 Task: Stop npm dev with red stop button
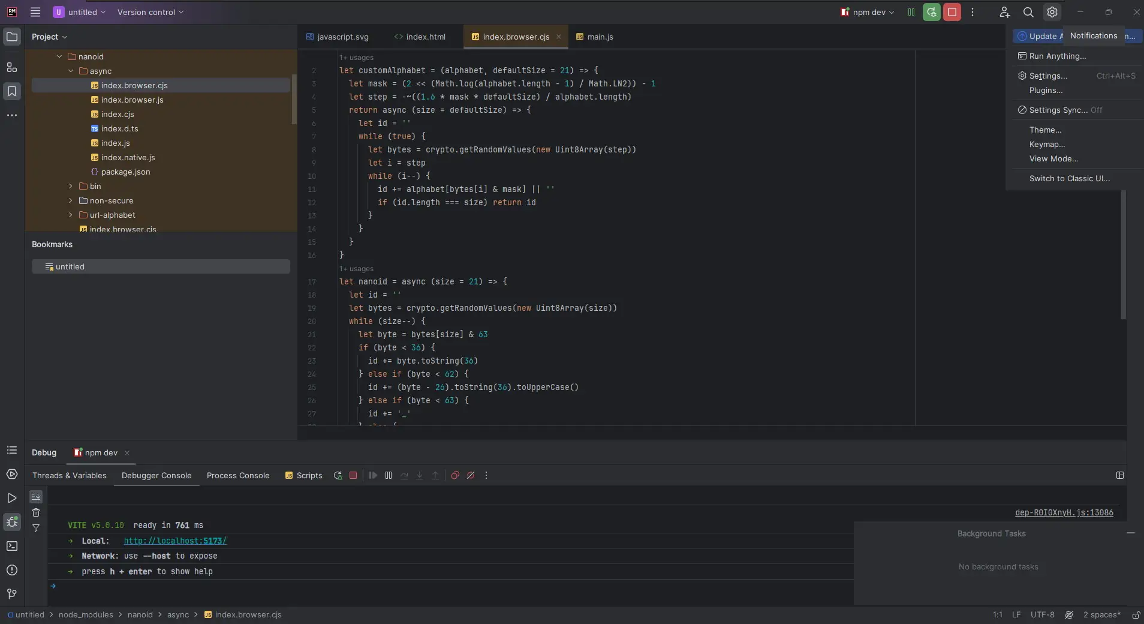(x=952, y=12)
